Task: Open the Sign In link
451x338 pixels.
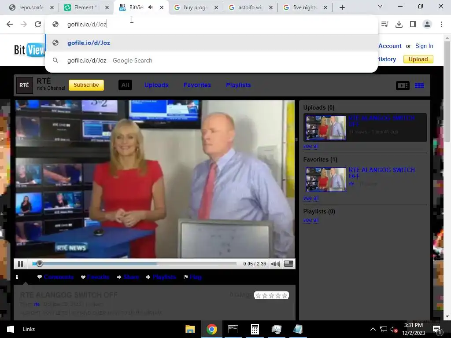Action: pyautogui.click(x=424, y=46)
